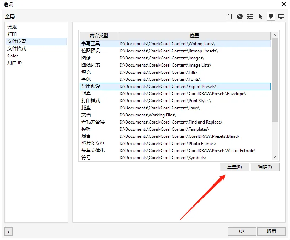Select the 文件格式 category

17,48
